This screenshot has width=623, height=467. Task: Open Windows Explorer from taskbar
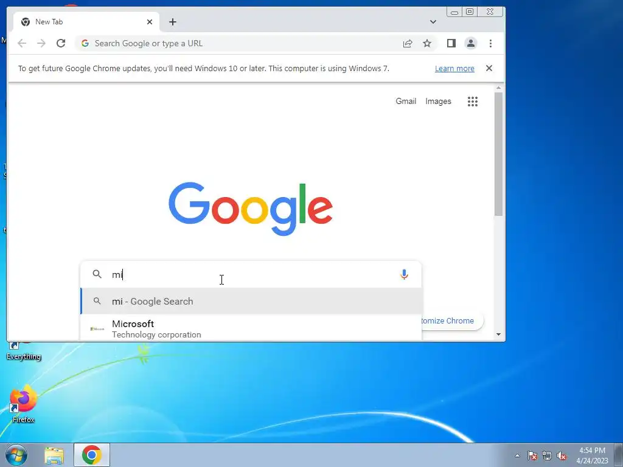pyautogui.click(x=54, y=455)
